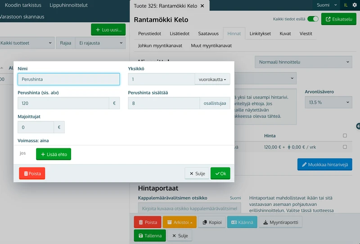Expand the Kaikki tuotteet dropdown
360x244 pixels.
(x=27, y=43)
